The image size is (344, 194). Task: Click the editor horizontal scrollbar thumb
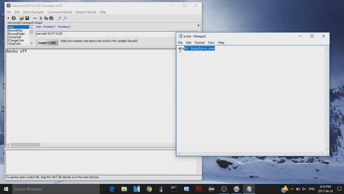pyautogui.click(x=25, y=145)
